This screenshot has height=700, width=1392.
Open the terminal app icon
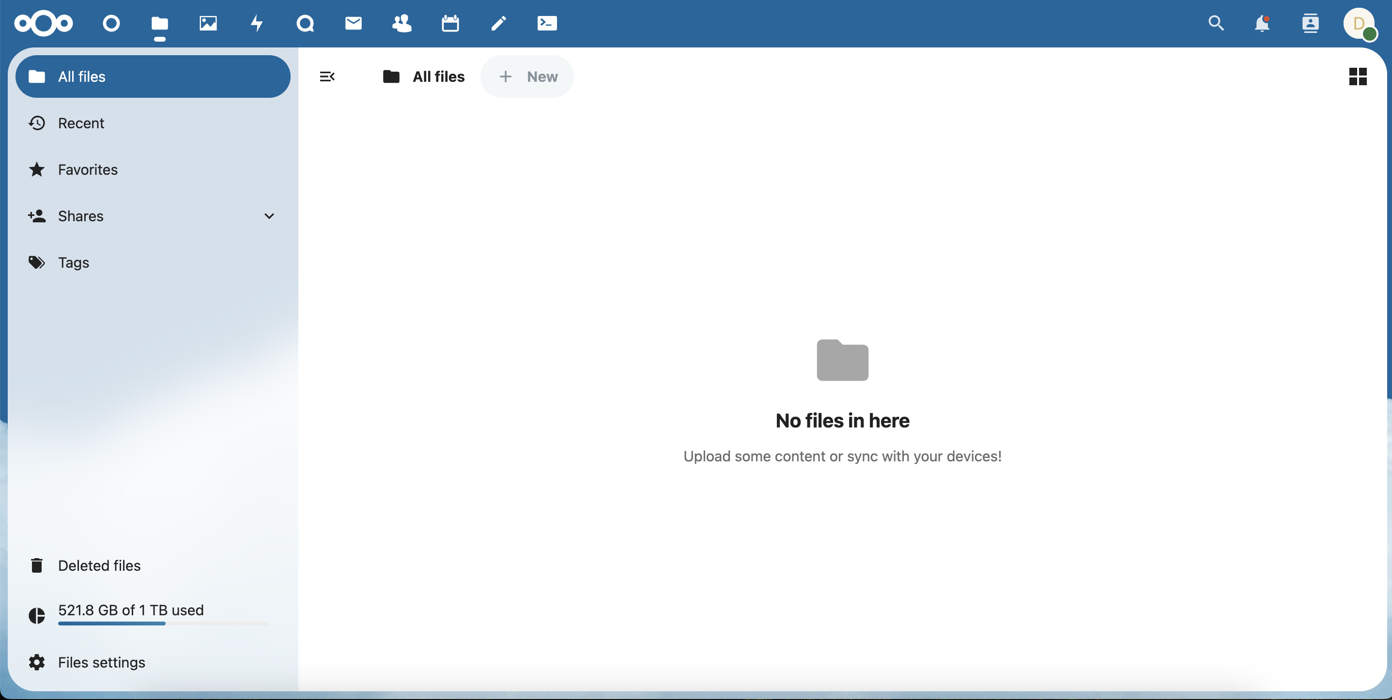tap(547, 23)
